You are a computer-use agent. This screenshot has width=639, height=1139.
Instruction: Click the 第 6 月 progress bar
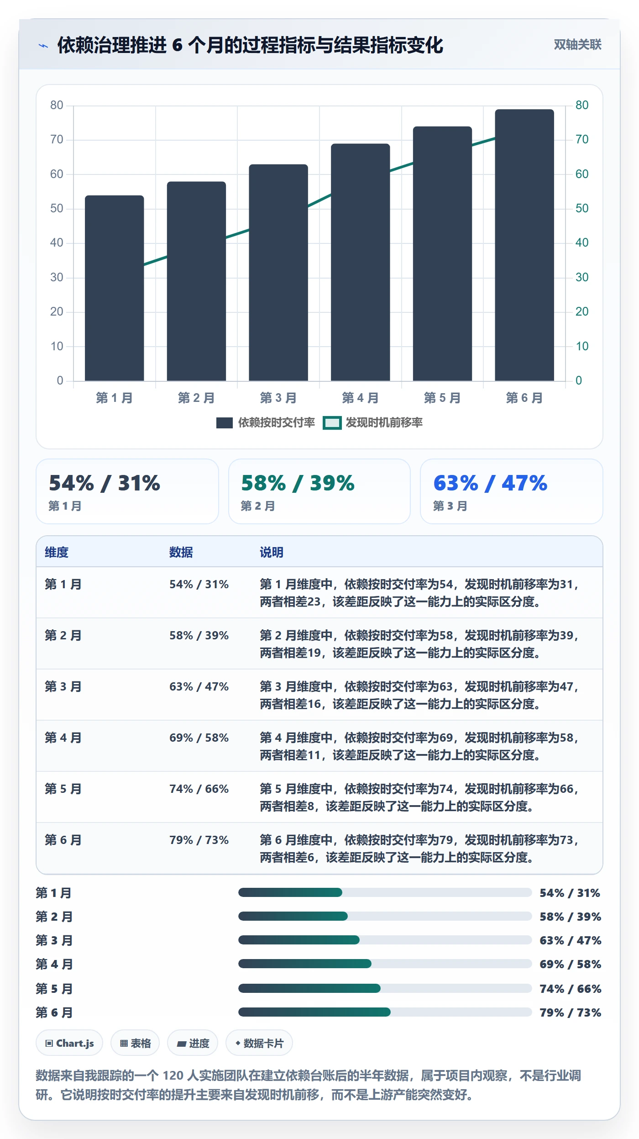pyautogui.click(x=385, y=1012)
